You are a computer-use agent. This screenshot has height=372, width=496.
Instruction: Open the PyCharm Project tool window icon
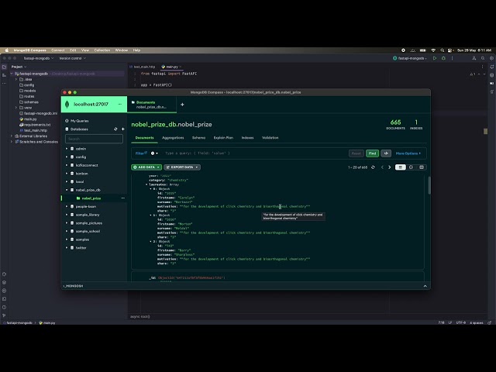coord(4,67)
